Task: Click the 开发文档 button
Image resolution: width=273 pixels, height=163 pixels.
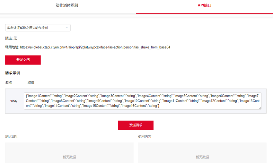Action: tap(23, 60)
